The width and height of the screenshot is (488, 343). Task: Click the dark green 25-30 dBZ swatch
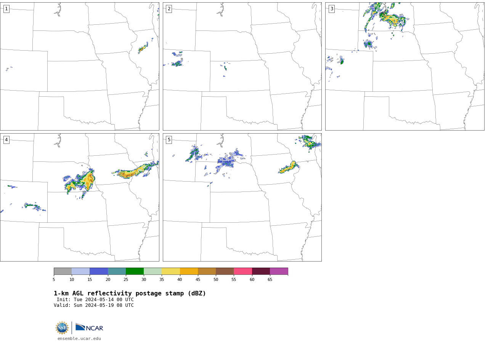click(135, 271)
